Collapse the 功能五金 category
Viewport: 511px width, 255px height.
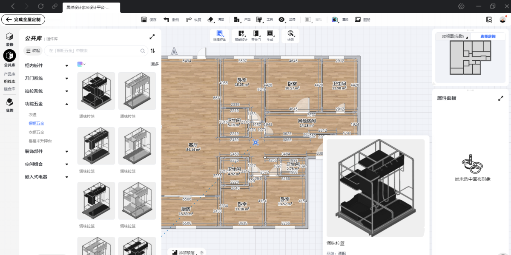pyautogui.click(x=67, y=104)
